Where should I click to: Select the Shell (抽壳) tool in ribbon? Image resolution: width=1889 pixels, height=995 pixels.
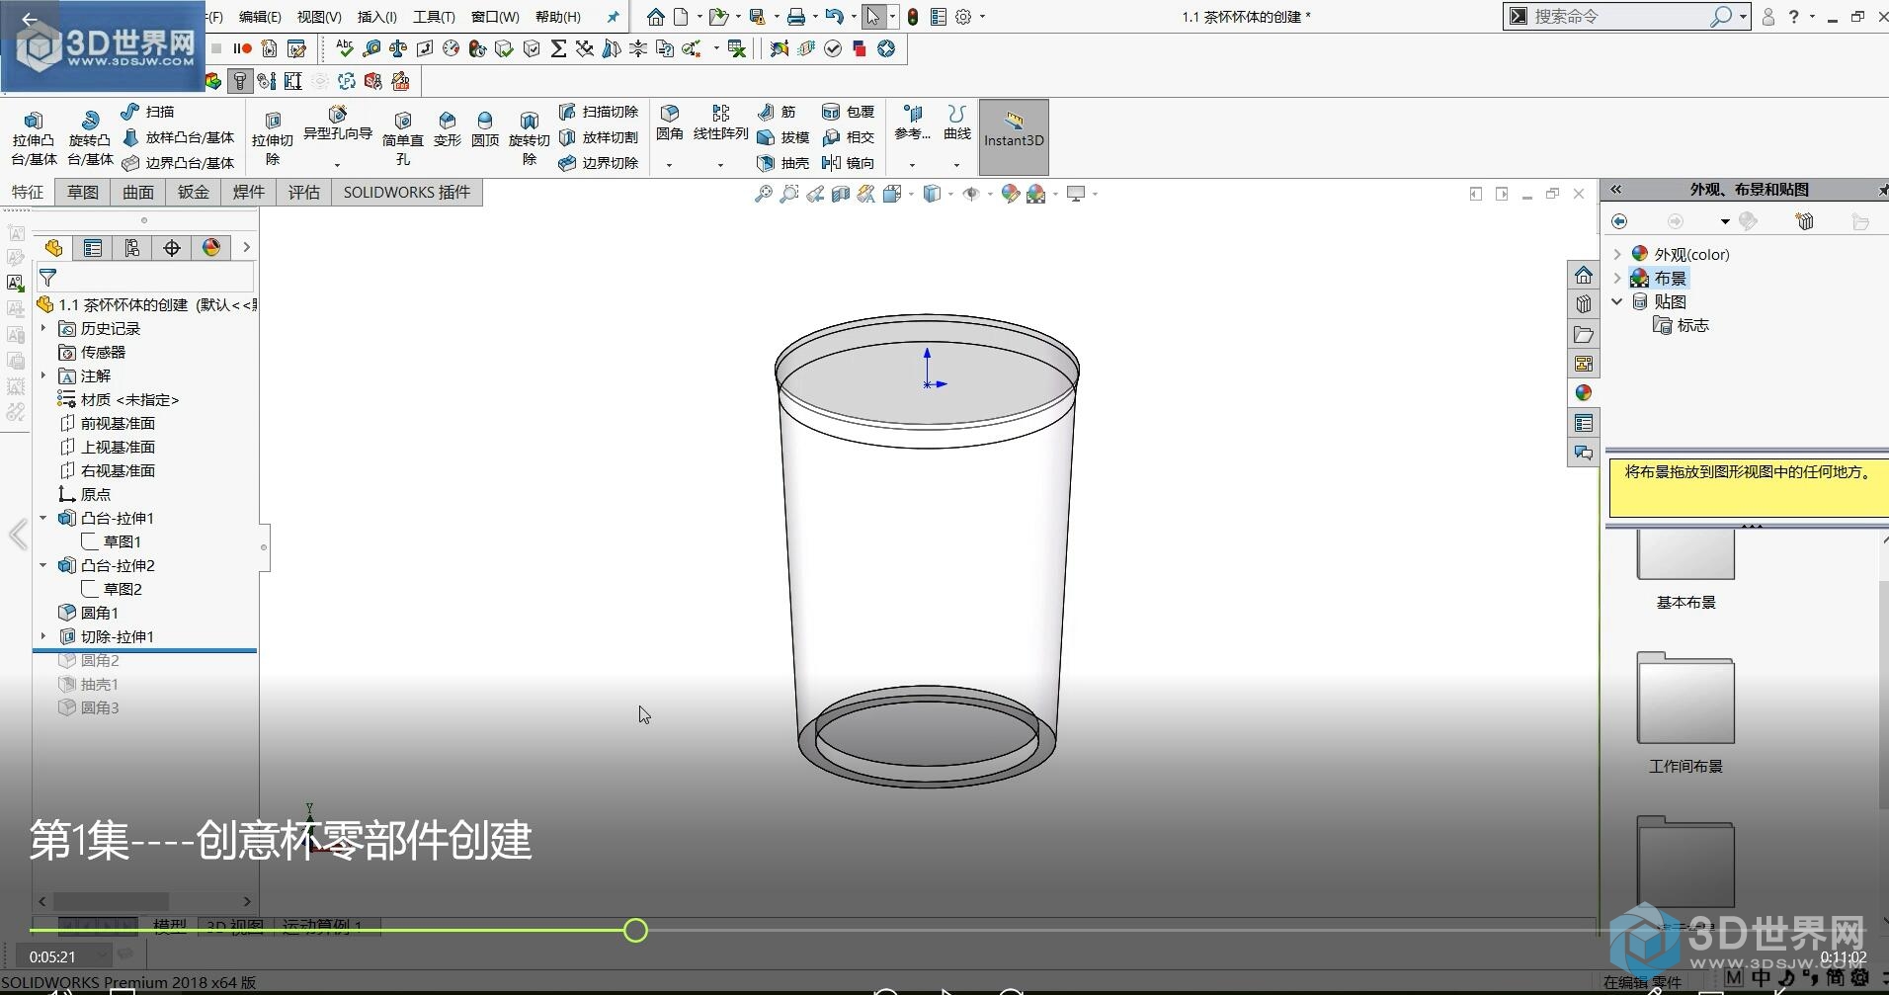coord(782,163)
